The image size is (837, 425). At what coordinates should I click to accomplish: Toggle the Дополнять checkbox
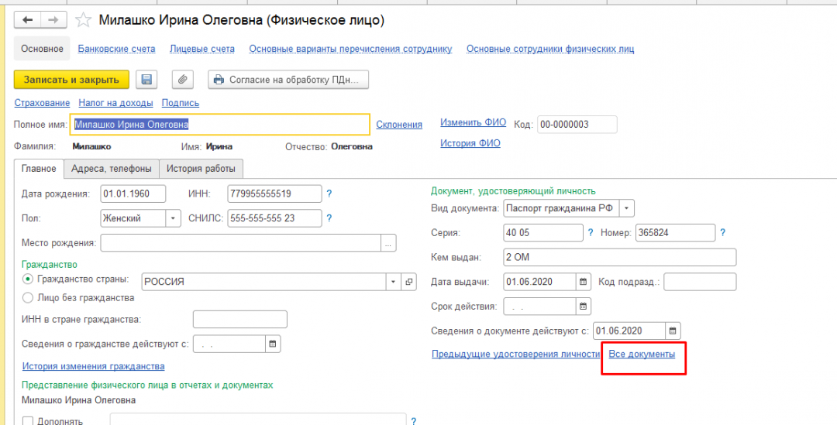[28, 421]
